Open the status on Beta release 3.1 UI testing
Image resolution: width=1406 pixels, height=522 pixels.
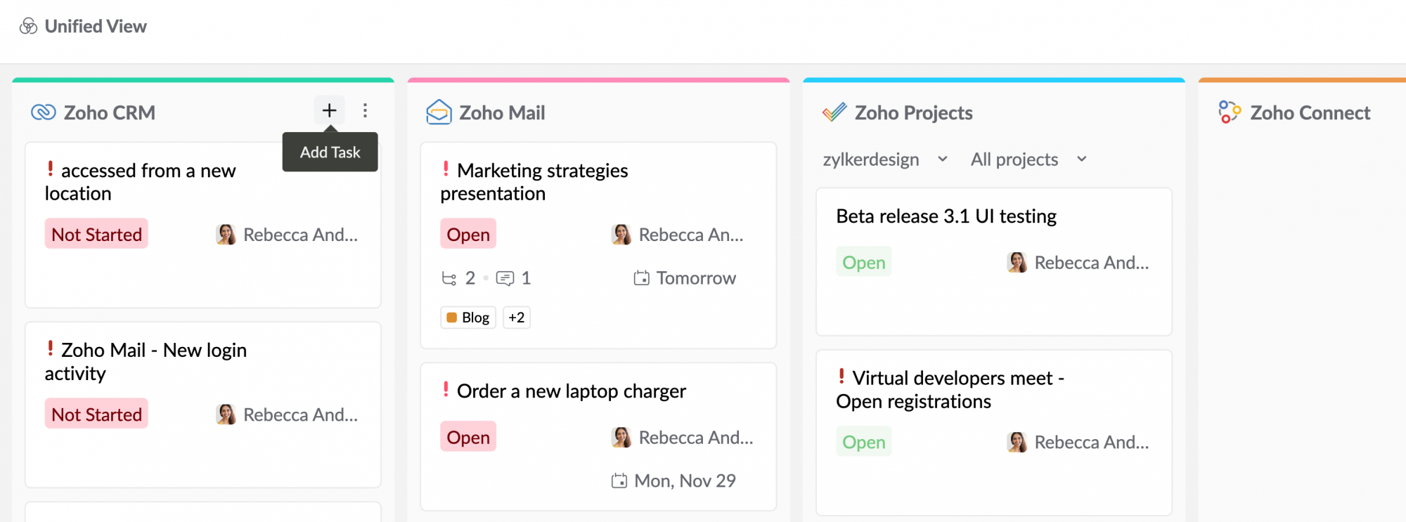(863, 262)
